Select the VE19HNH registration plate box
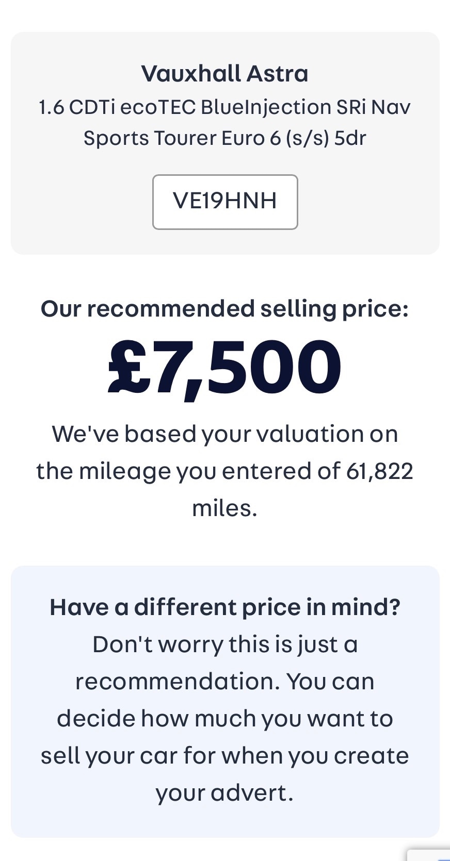Viewport: 450px width, 861px height. click(225, 202)
